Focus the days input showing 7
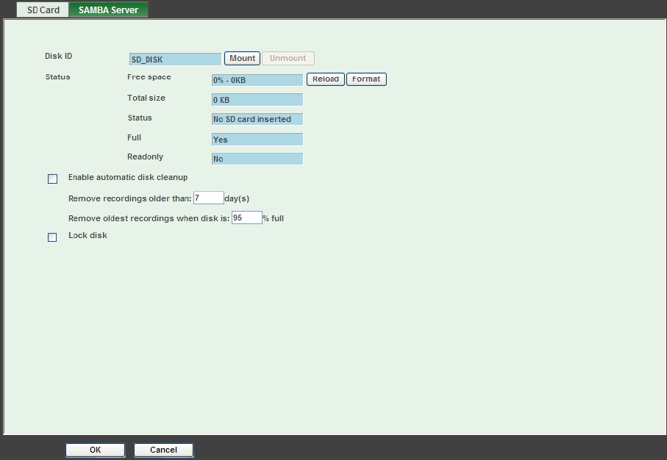This screenshot has height=460, width=667. (x=208, y=198)
